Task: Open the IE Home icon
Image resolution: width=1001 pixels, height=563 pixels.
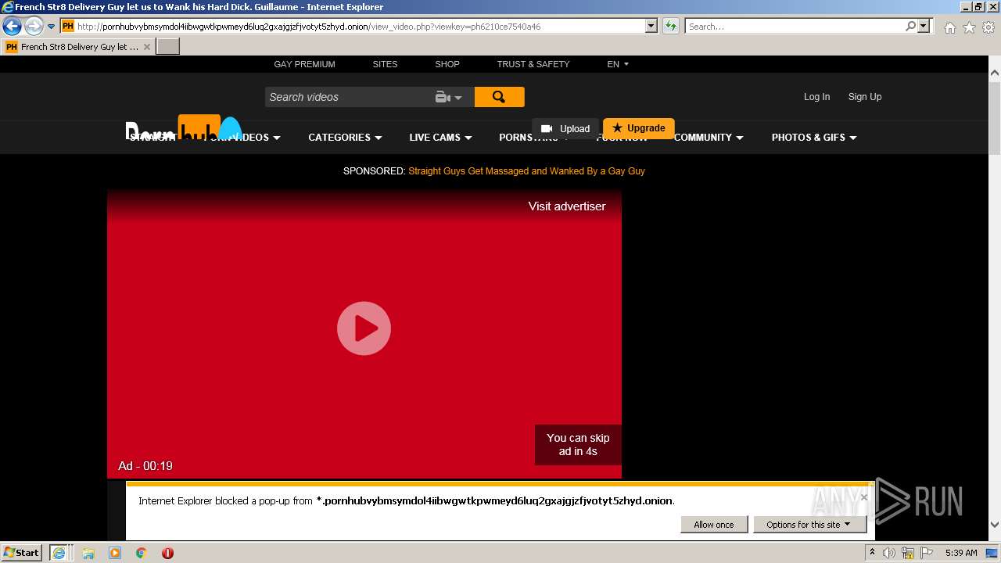Action: pos(949,27)
